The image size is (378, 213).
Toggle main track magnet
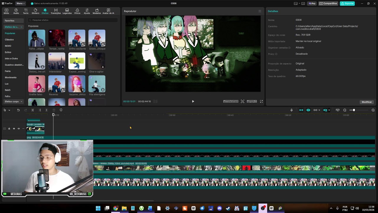[301, 110]
